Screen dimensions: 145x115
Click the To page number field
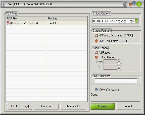(110, 67)
